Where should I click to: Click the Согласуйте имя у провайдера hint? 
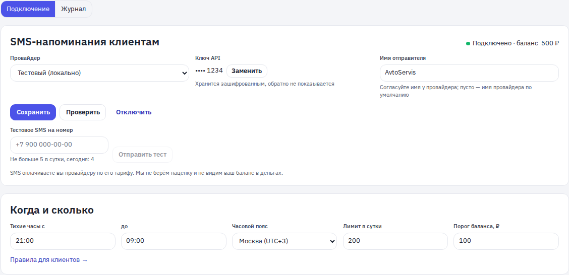point(456,91)
